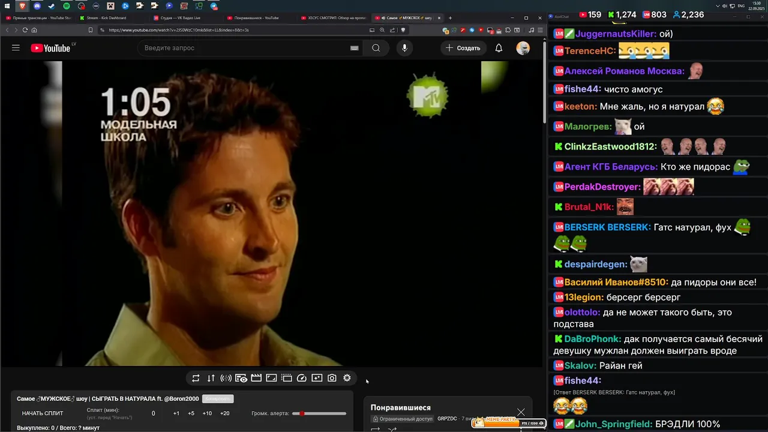Click username JuggernautsKiller in AxelChat
This screenshot has width=768, height=432.
click(x=614, y=34)
